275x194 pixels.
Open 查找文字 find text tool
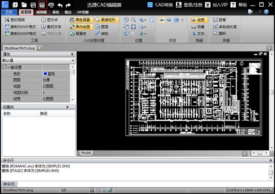point(52,27)
